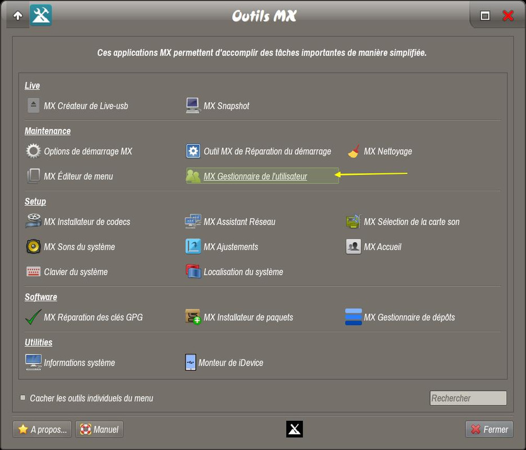Click the Live section heading
This screenshot has width=526, height=450.
point(32,85)
